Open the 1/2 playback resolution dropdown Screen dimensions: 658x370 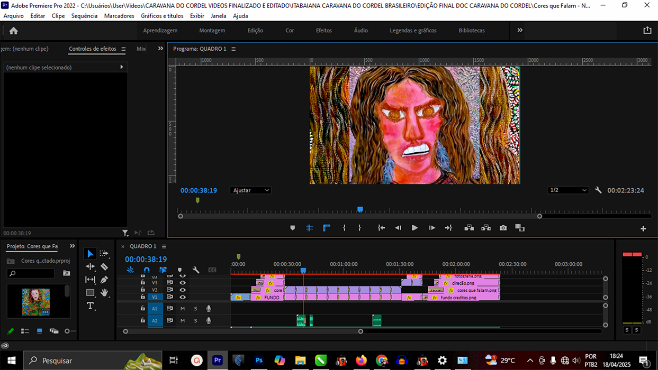coord(568,190)
